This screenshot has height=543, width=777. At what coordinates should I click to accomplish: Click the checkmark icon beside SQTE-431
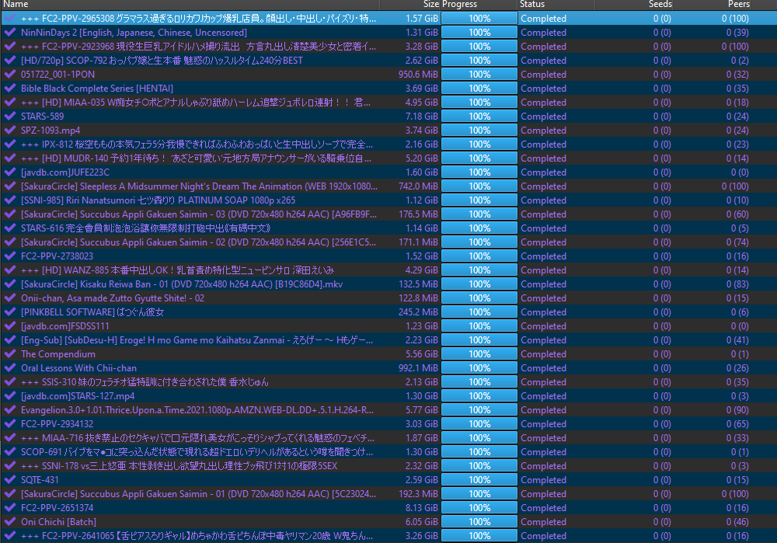click(9, 479)
